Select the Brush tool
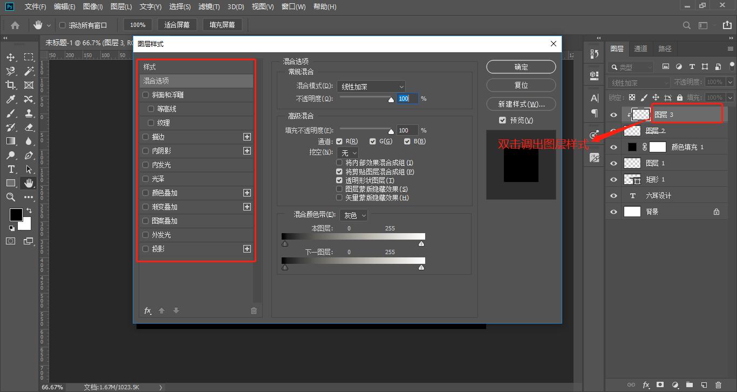The image size is (737, 392). (11, 113)
